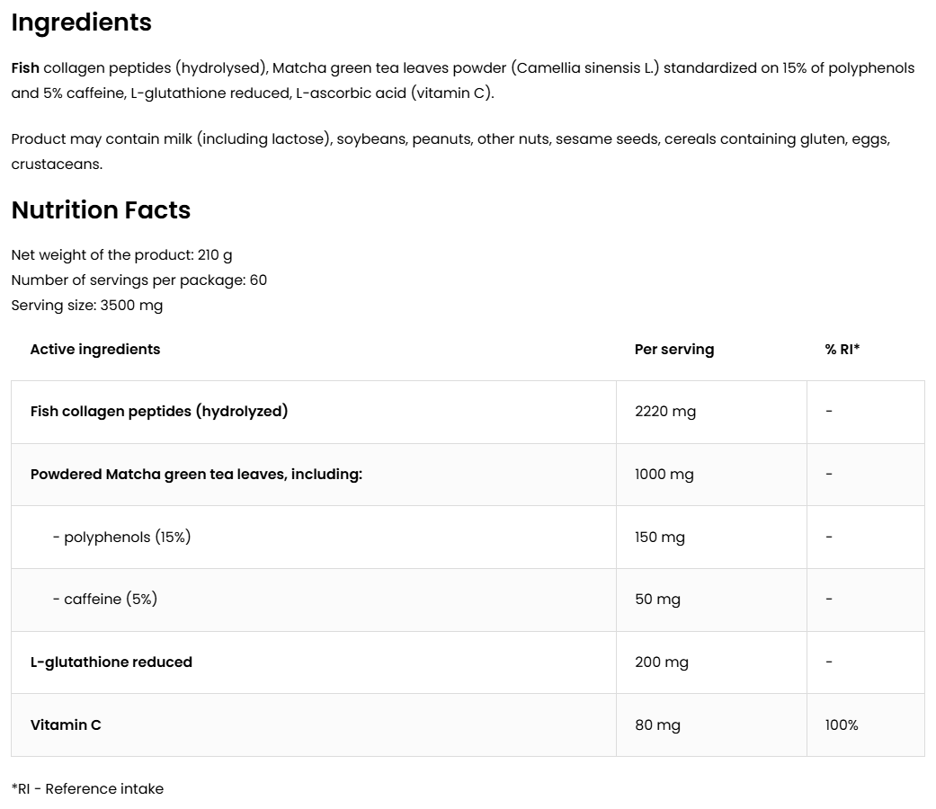Click the polyphenols (15%) row label
Viewport: 936px width, 809px height.
pyautogui.click(x=122, y=538)
